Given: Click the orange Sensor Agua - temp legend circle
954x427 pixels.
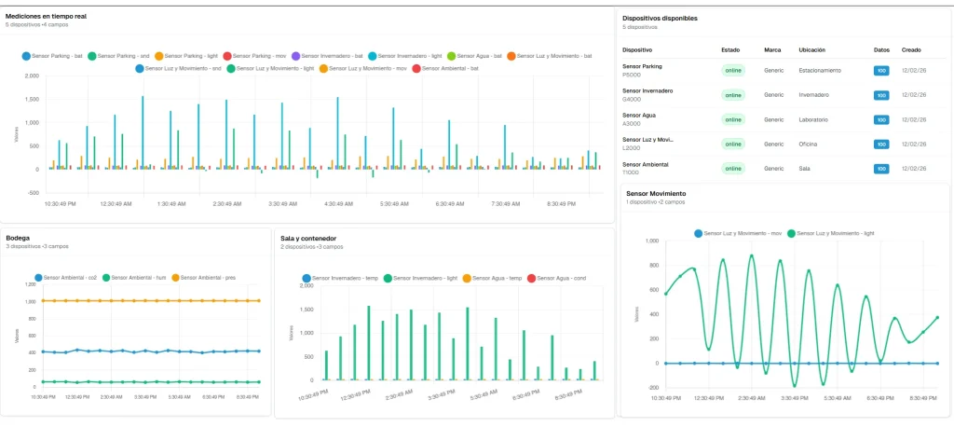Looking at the screenshot, I should tap(467, 278).
